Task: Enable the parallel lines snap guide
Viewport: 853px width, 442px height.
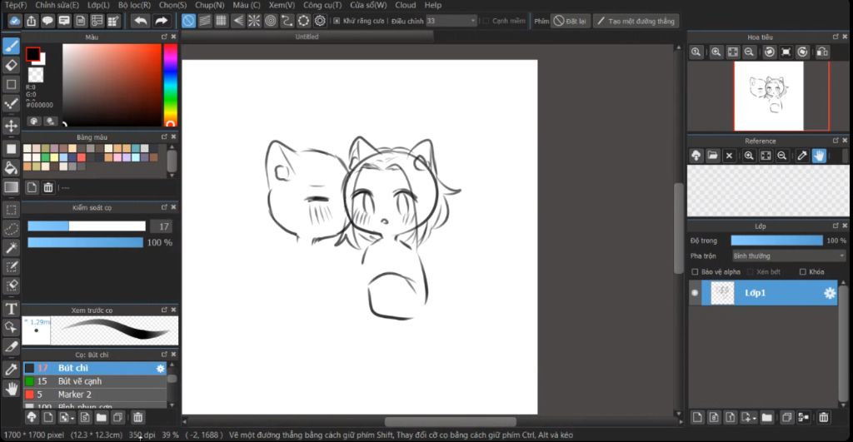Action: point(205,21)
